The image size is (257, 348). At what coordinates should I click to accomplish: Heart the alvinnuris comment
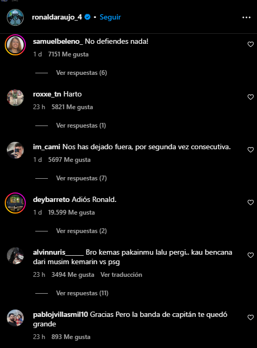[250, 255]
